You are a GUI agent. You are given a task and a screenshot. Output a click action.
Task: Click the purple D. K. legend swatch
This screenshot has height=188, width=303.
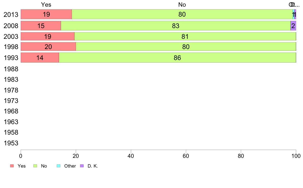pyautogui.click(x=82, y=166)
